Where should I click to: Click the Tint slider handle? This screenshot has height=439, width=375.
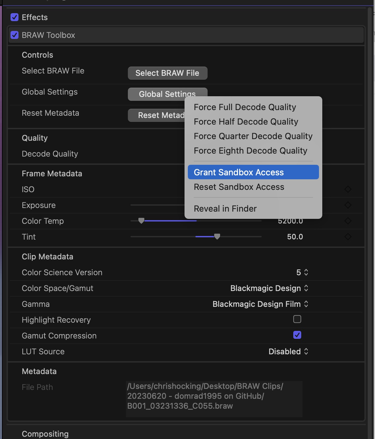(x=217, y=237)
